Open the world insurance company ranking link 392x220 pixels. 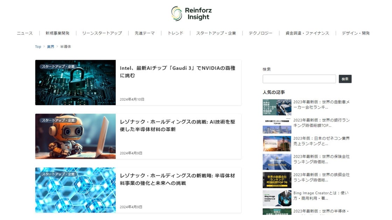322,159
